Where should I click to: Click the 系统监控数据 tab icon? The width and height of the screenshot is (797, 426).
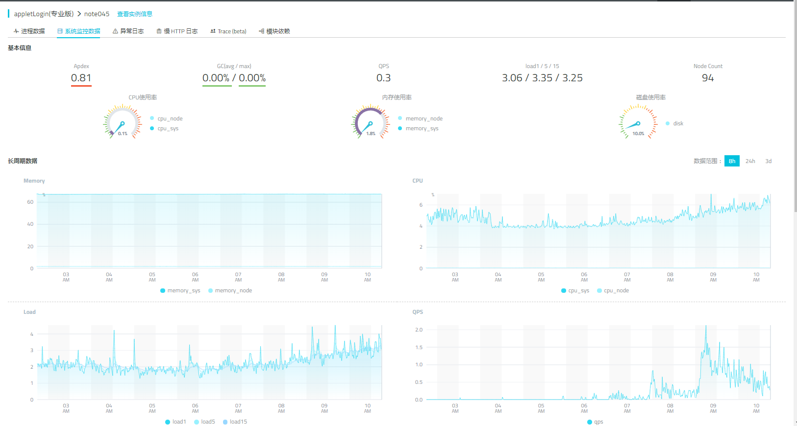click(60, 31)
